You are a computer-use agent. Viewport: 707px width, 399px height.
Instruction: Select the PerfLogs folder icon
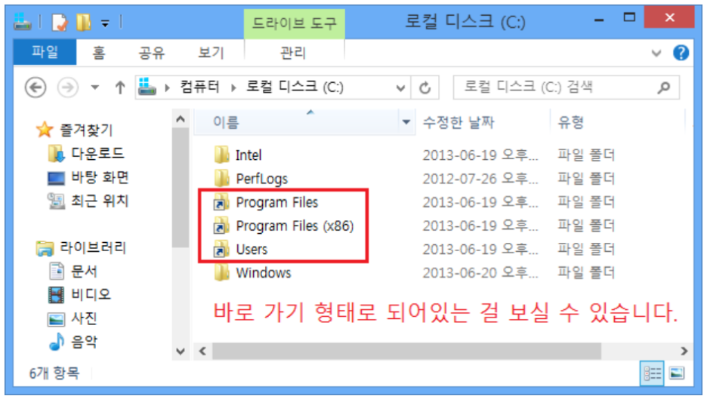pos(221,178)
